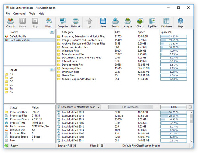
Task: Open the Command menu
Action: pos(19,14)
